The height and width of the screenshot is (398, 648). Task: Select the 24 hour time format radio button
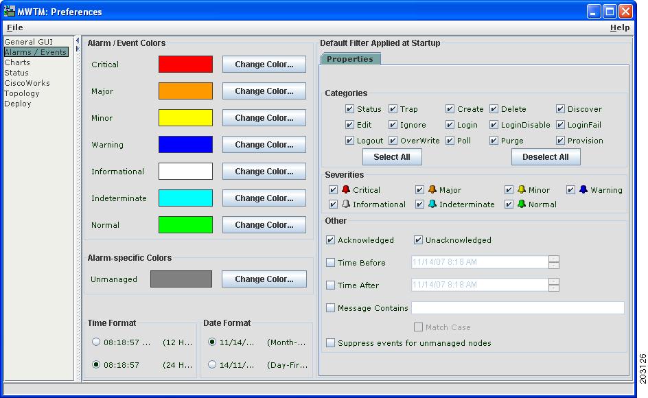[96, 364]
